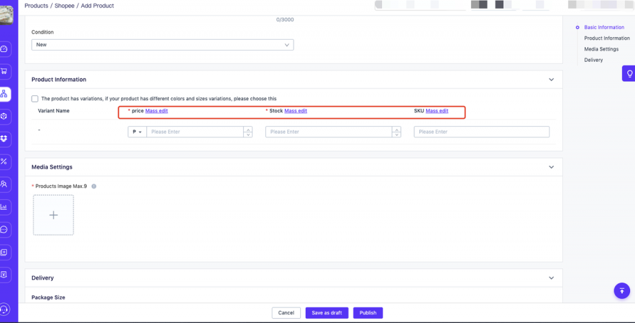
Task: Open the chat bubble messages icon
Action: point(4,230)
